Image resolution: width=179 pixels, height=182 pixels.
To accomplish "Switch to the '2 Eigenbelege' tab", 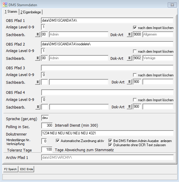I will tap(31, 12).
